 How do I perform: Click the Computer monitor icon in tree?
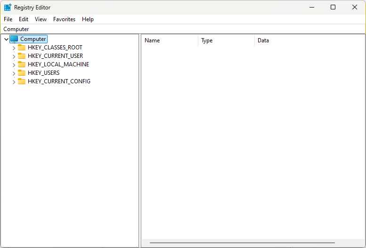[14, 39]
